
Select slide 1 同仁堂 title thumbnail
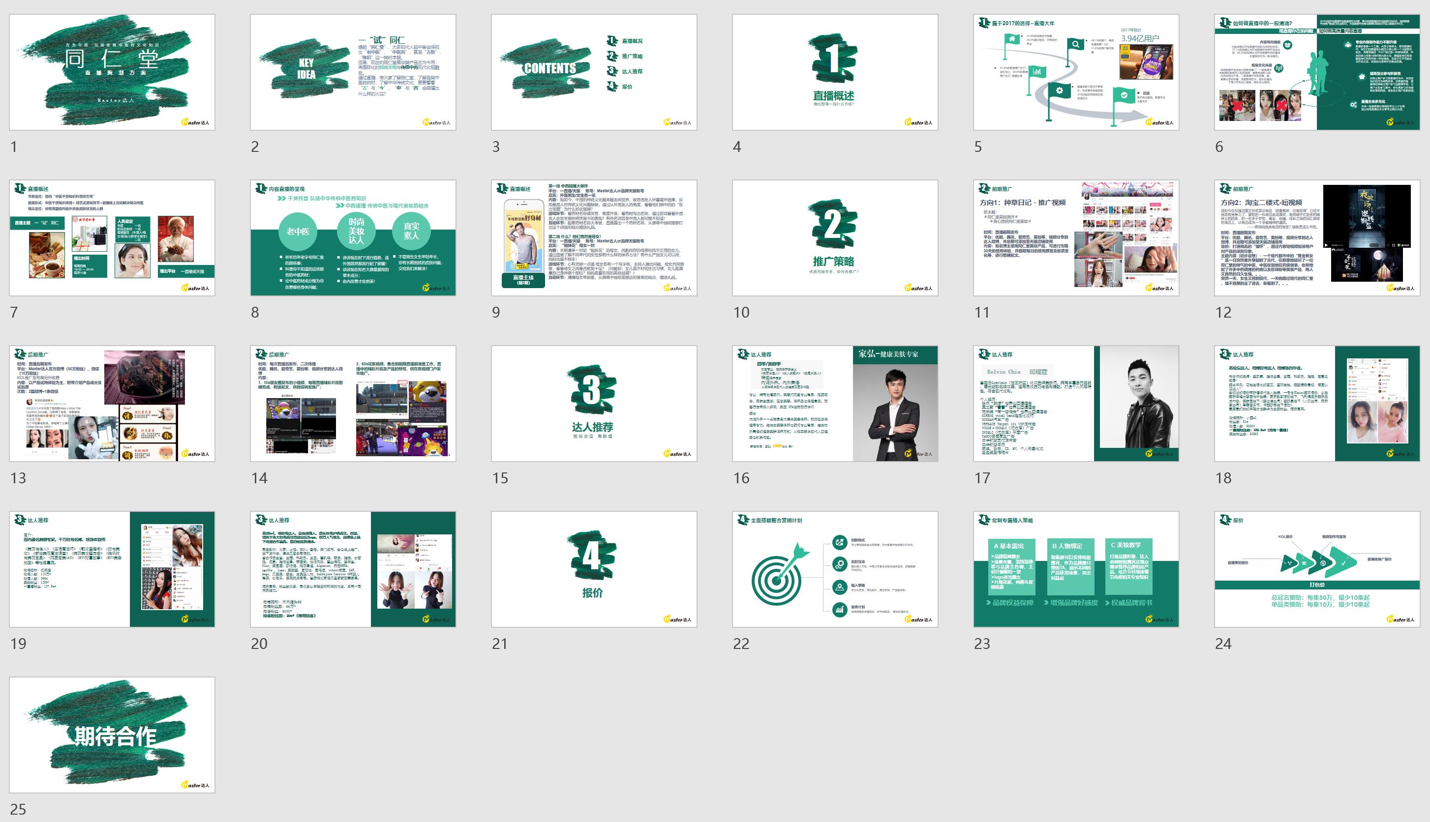click(112, 72)
